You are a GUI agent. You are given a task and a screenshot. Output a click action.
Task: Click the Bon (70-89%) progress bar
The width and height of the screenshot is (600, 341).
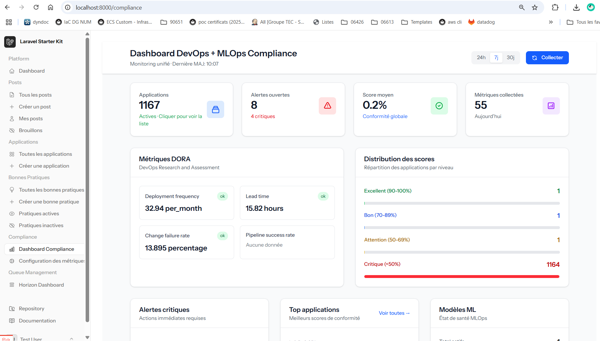point(462,228)
